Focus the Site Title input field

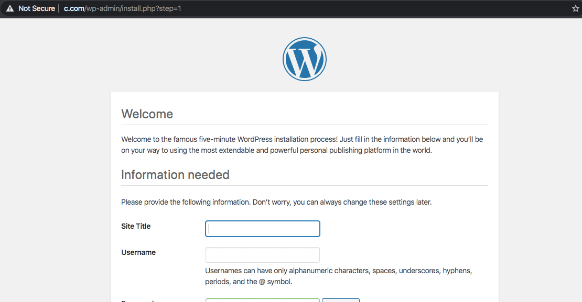262,229
